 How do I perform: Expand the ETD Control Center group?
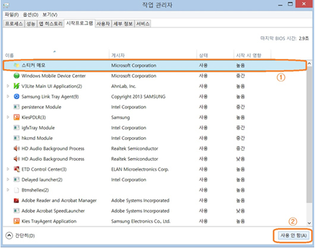coord(8,169)
